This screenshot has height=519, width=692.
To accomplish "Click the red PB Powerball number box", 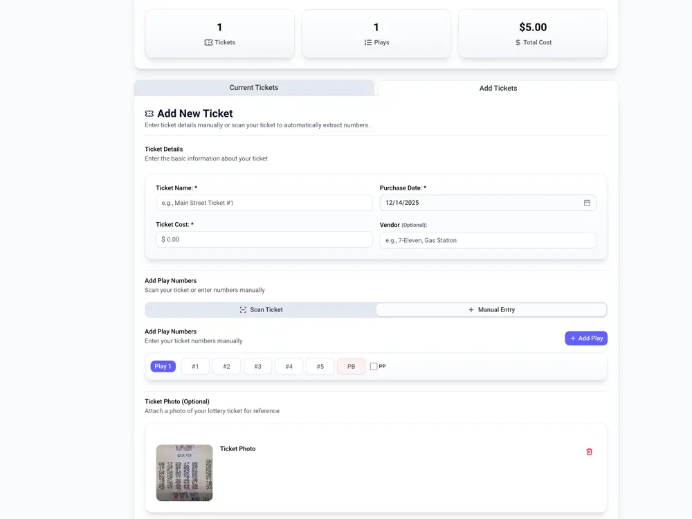I will point(351,367).
